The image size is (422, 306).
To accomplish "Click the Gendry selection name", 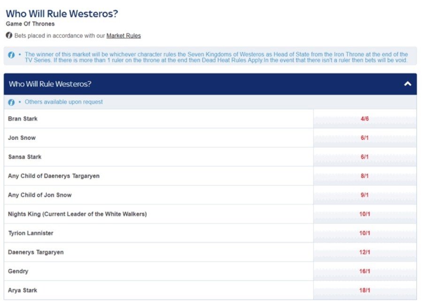I will [18, 271].
